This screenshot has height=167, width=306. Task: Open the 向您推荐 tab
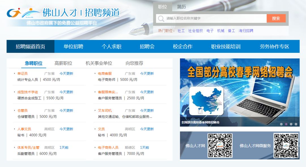point(135,63)
